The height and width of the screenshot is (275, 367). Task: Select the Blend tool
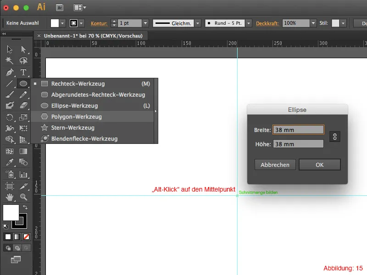click(23, 162)
